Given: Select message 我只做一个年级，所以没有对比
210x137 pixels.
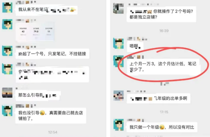Looking at the screenshot, I should point(162,127).
